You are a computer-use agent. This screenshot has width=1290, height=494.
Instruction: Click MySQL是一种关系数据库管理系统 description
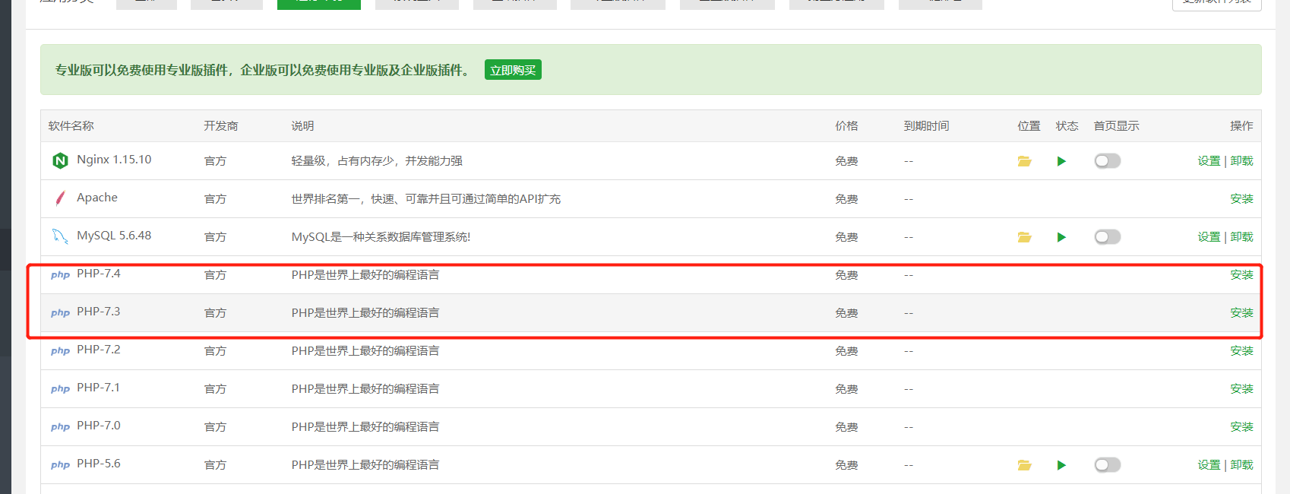381,237
